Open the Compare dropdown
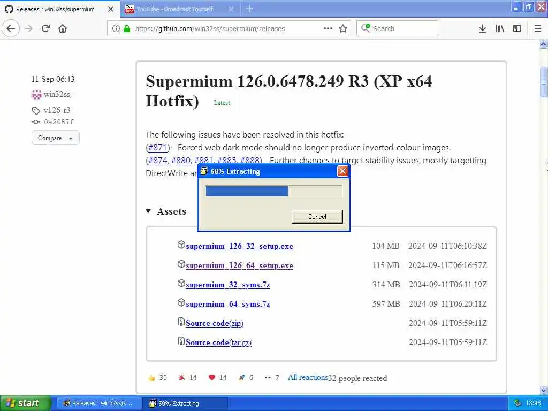This screenshot has height=411, width=548. click(x=56, y=138)
